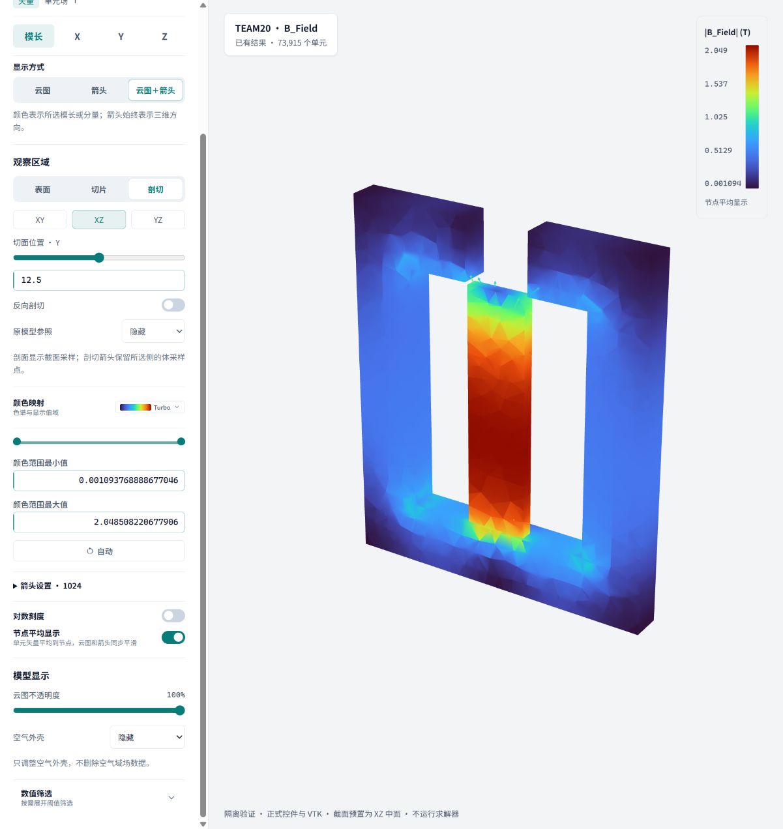
Task: Click the 切面位置 slider handle
Action: pyautogui.click(x=99, y=257)
